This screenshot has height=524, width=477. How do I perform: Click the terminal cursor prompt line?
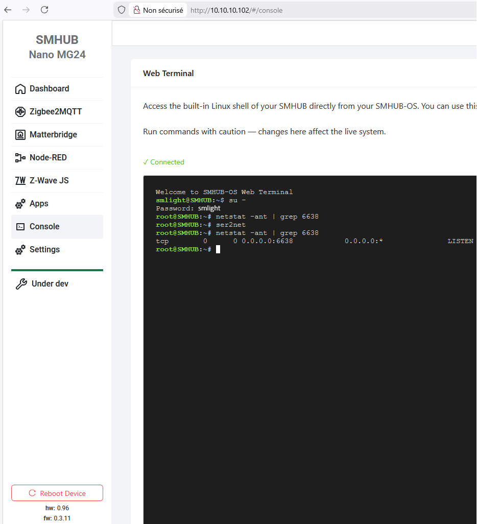188,249
